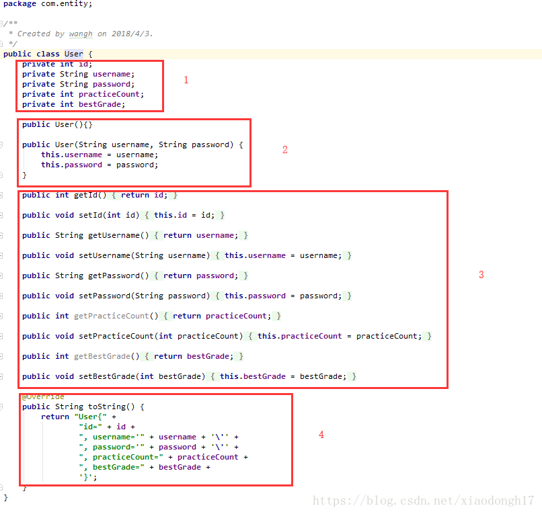Click the string literal "id="
542x514 pixels.
[x=90, y=427]
